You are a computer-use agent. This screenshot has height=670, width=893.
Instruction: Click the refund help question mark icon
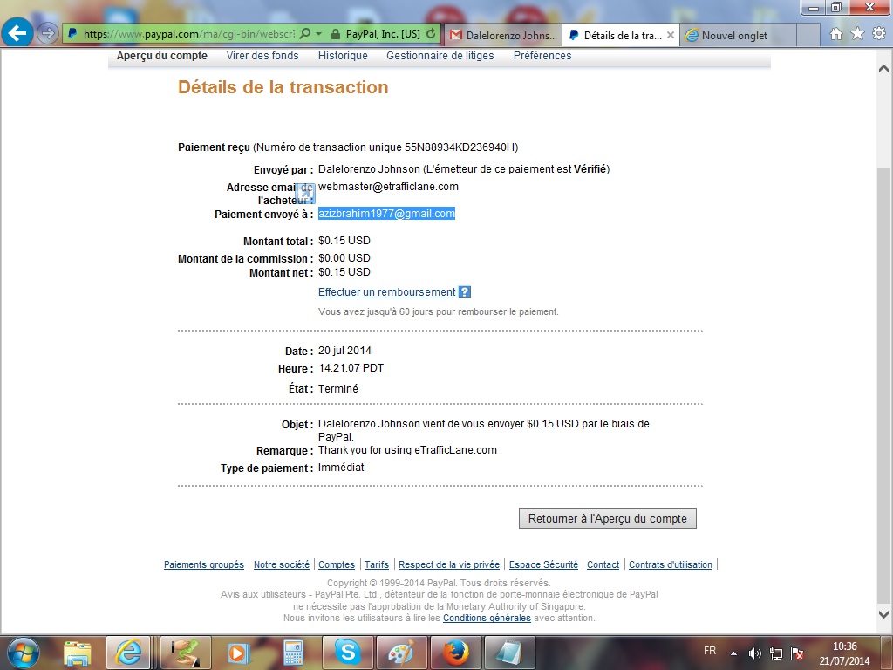(465, 292)
